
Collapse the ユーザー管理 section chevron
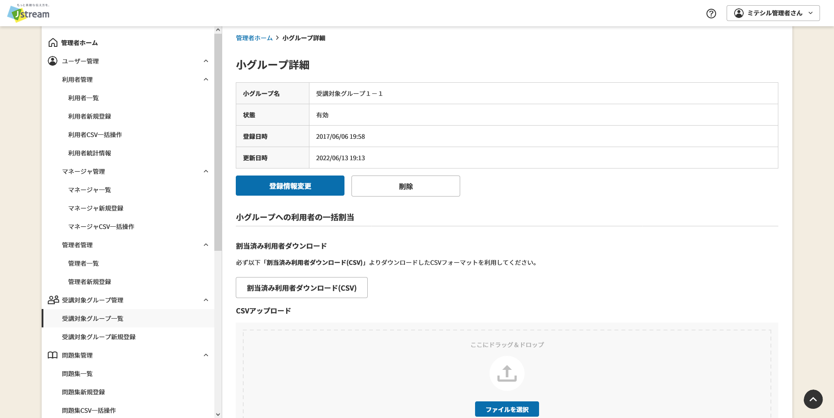[x=206, y=61]
